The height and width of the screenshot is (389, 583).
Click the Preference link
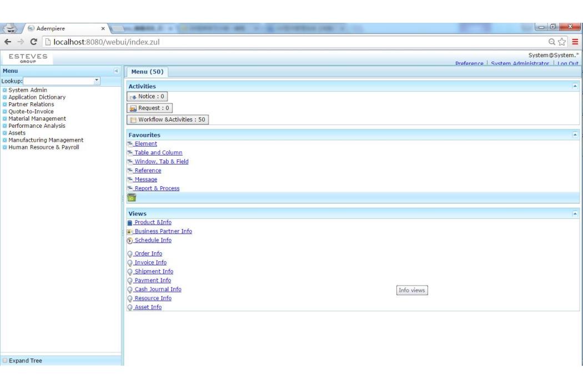pyautogui.click(x=469, y=63)
